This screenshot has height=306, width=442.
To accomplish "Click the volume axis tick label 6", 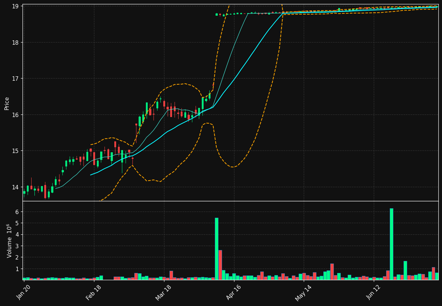I will click(x=17, y=212).
